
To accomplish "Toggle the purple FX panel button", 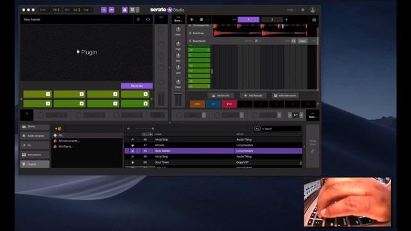I will pyautogui.click(x=104, y=10).
